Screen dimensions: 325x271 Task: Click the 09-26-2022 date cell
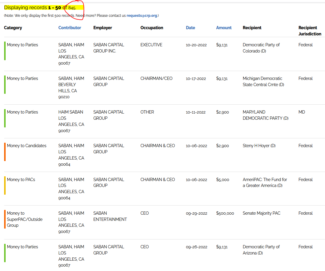coord(197,247)
